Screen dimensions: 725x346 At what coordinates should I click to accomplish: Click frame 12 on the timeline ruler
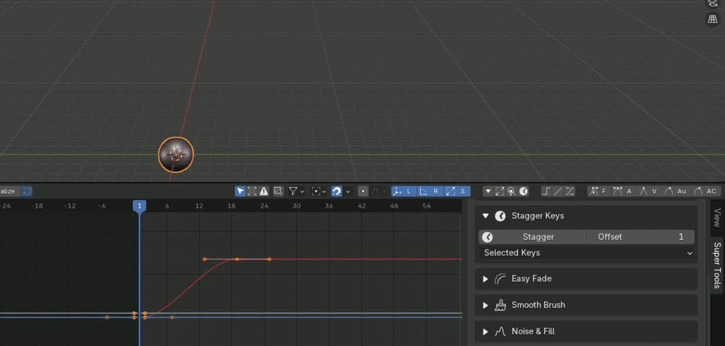(x=199, y=206)
